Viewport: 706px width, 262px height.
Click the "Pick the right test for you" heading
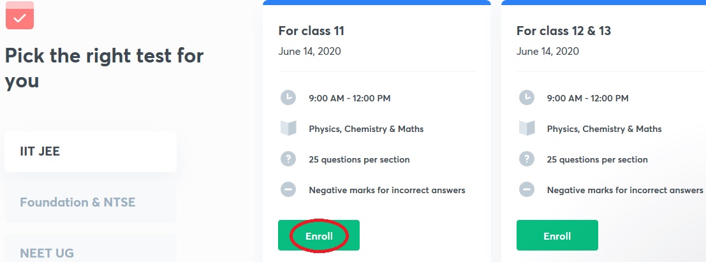pos(104,68)
